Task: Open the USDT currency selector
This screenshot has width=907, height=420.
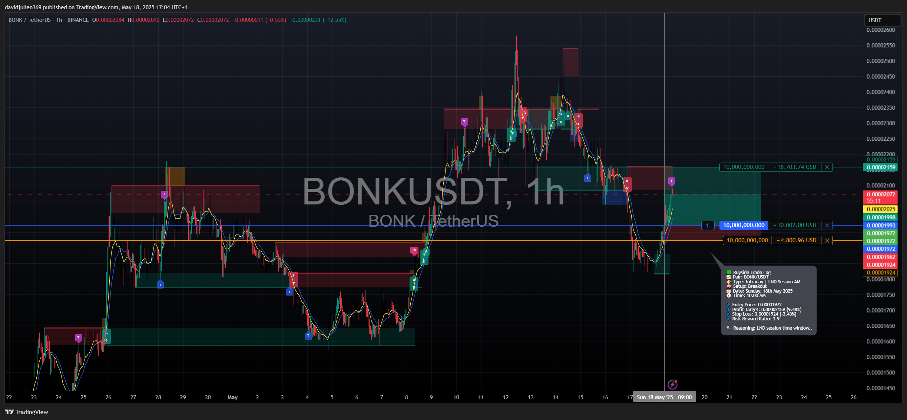Action: point(882,20)
